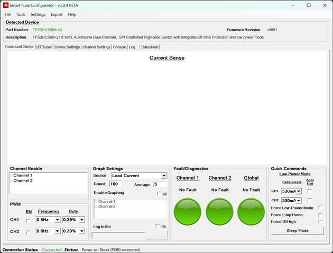The width and height of the screenshot is (333, 253).
Task: Click the log file path field
Action: point(118,236)
